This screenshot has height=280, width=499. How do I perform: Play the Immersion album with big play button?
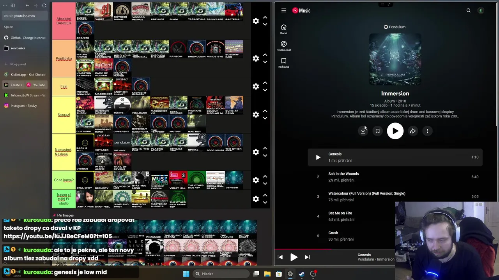coord(395,131)
